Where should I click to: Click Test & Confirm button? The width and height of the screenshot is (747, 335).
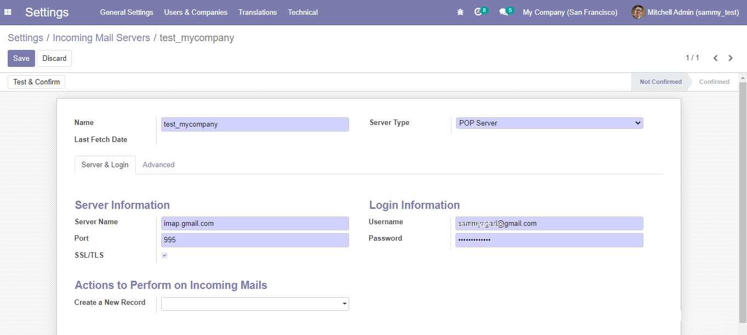pyautogui.click(x=37, y=82)
